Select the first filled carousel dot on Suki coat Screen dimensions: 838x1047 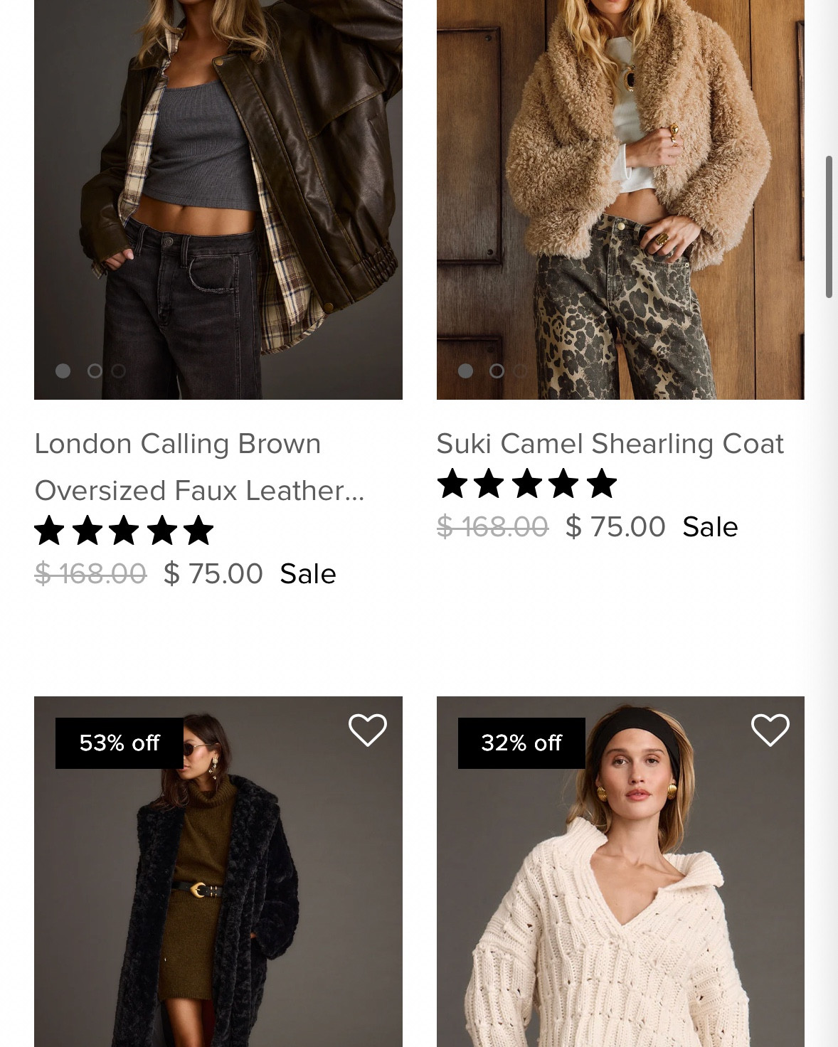coord(466,371)
